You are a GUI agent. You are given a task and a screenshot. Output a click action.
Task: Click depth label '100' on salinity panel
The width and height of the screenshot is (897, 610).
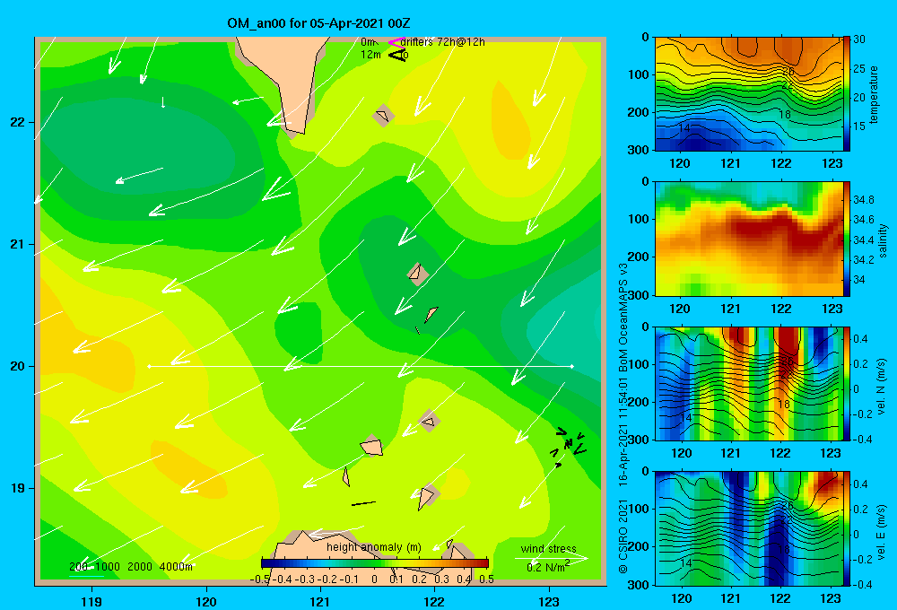coord(640,219)
